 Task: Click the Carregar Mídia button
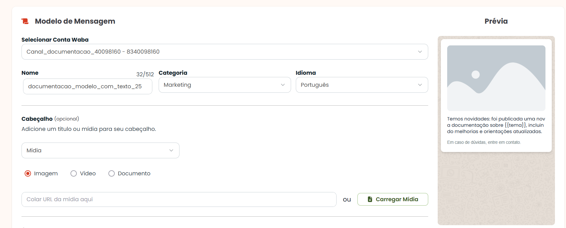[393, 199]
